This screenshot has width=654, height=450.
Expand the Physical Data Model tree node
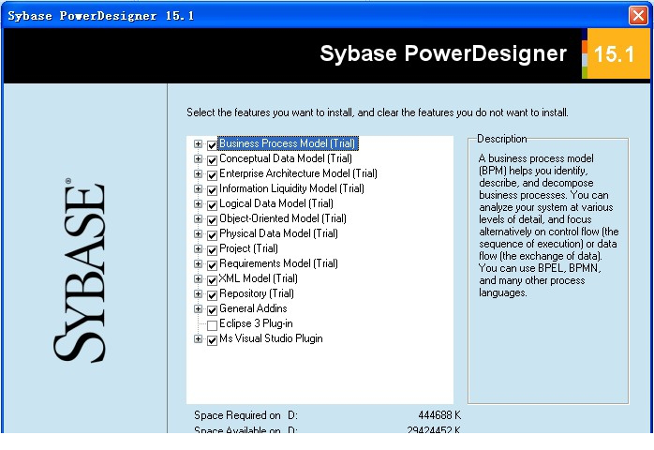(x=198, y=234)
